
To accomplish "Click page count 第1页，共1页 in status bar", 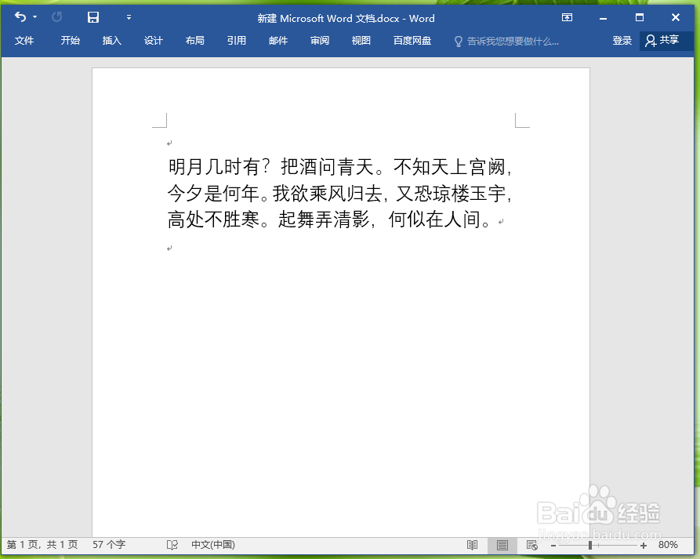I will (42, 545).
